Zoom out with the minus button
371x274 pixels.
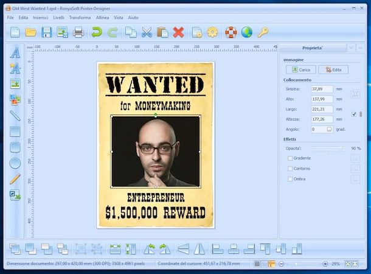(282, 264)
